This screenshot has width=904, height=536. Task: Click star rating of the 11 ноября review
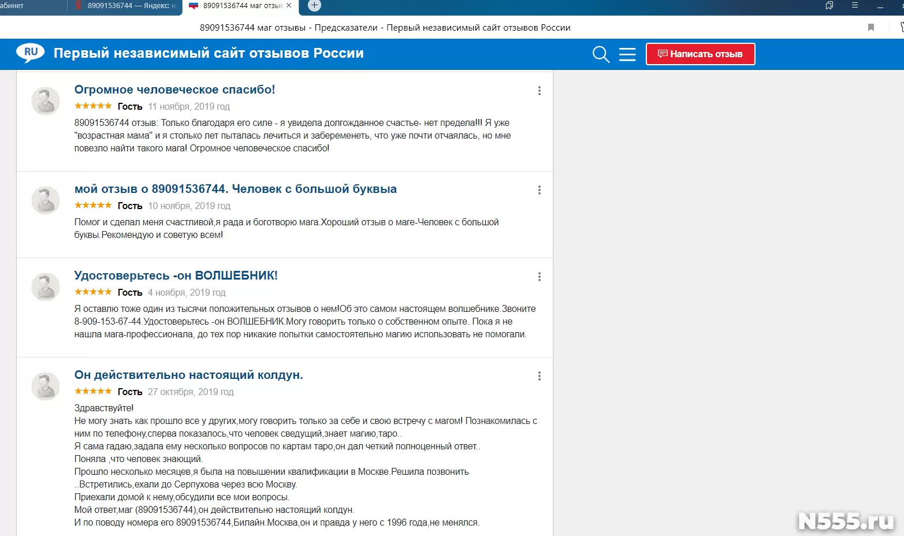point(93,106)
